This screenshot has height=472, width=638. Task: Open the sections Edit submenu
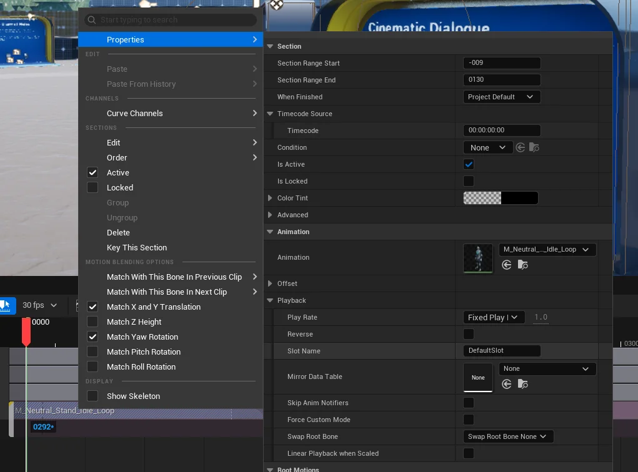click(171, 143)
